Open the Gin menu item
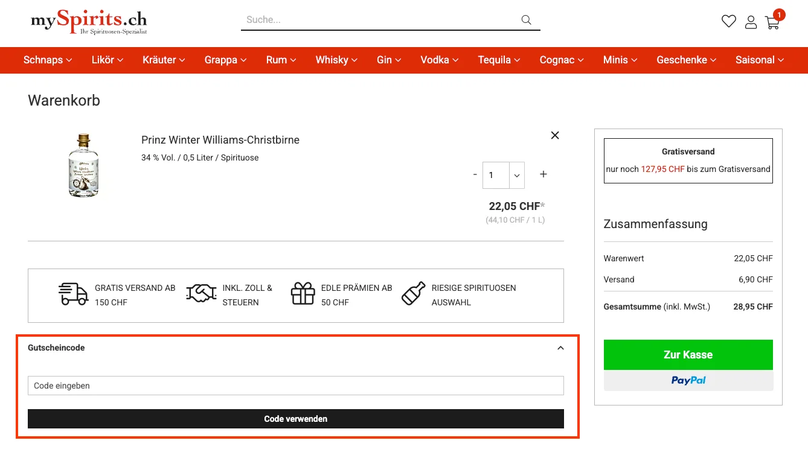 click(x=388, y=60)
